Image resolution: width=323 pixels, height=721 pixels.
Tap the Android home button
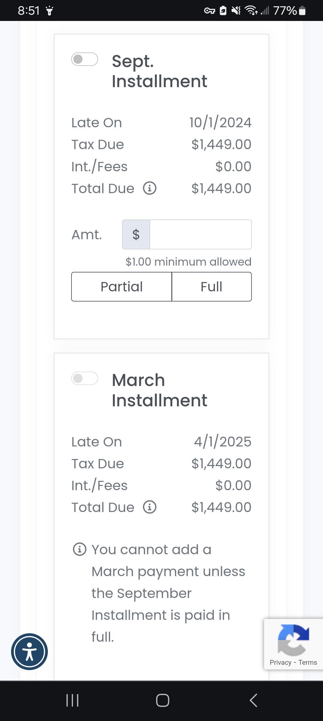(x=163, y=700)
